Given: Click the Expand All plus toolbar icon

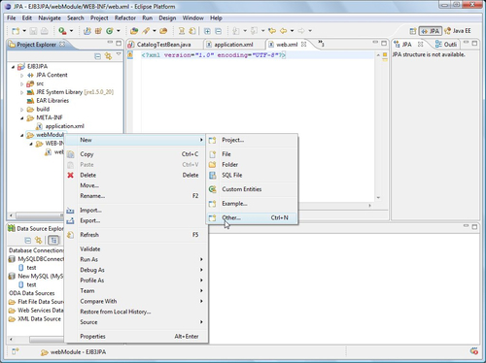Looking at the screenshot, I should coord(207,31).
